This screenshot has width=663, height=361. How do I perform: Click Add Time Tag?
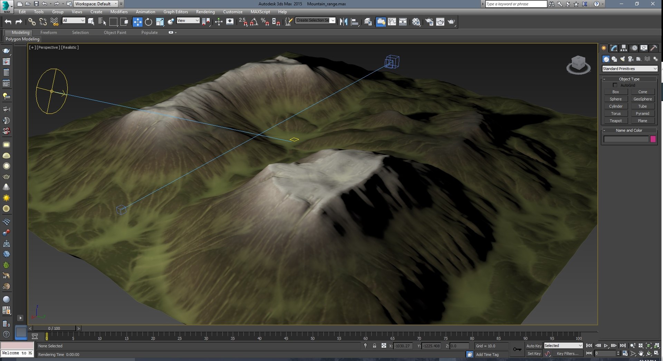(487, 354)
